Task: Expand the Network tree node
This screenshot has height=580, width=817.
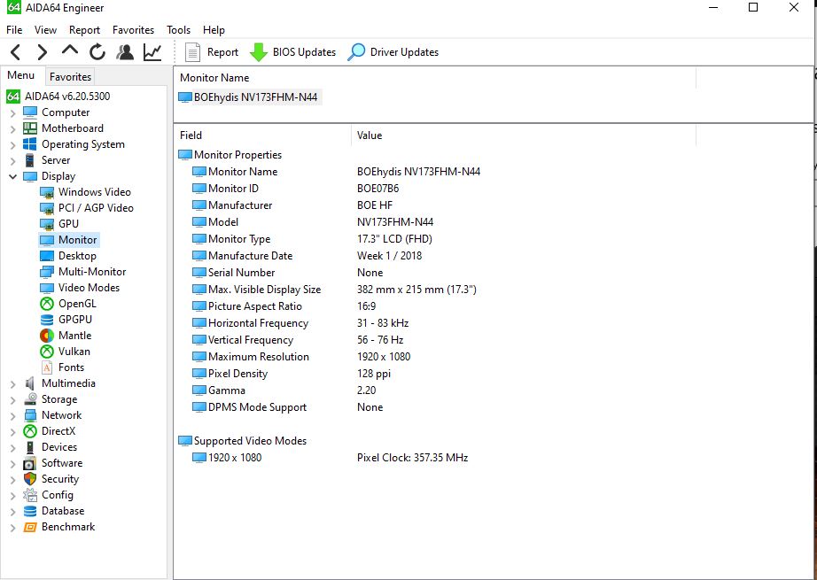Action: point(13,416)
